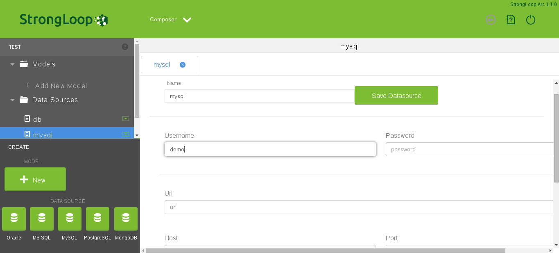
Task: Click the StrongLoop Arc 1.1.0 version text
Action: [533, 5]
